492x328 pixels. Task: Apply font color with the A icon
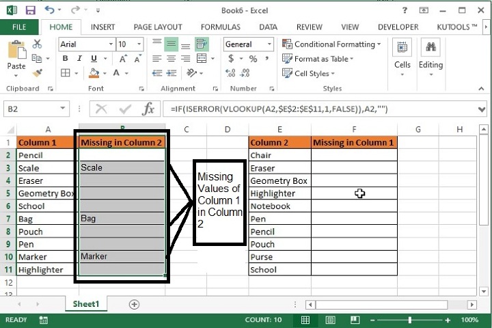(116, 73)
